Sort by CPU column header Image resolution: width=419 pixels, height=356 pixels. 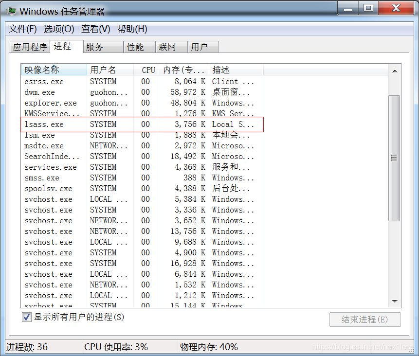(146, 70)
